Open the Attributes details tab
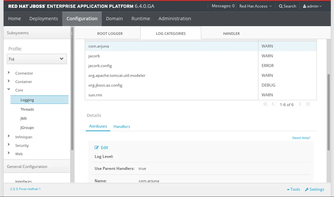 [98, 126]
